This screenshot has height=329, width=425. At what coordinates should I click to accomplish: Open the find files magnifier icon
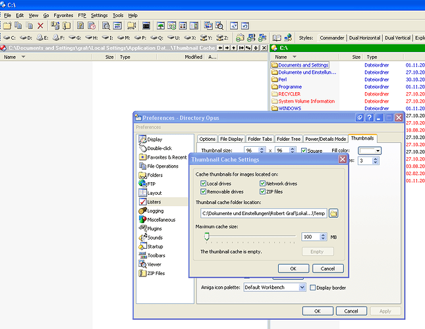106,26
